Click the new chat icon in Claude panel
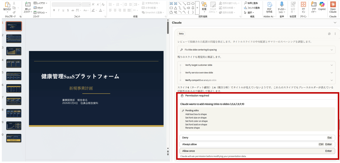Image resolution: width=340 pixels, height=163 pixels. point(329,34)
